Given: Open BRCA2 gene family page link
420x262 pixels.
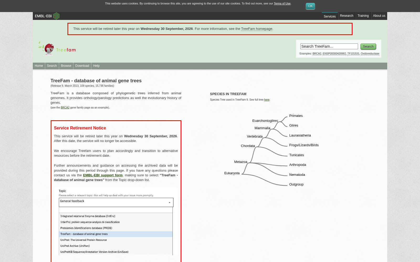Looking at the screenshot, I should (65, 108).
